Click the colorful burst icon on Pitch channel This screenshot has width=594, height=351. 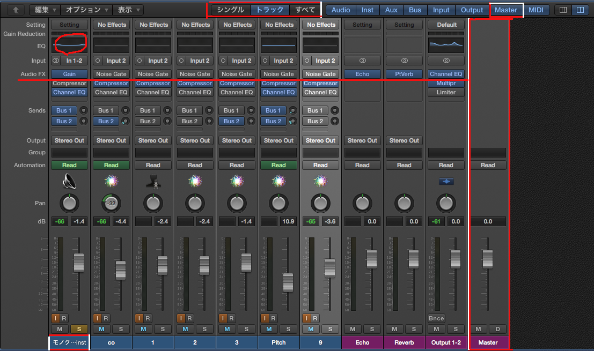(279, 181)
